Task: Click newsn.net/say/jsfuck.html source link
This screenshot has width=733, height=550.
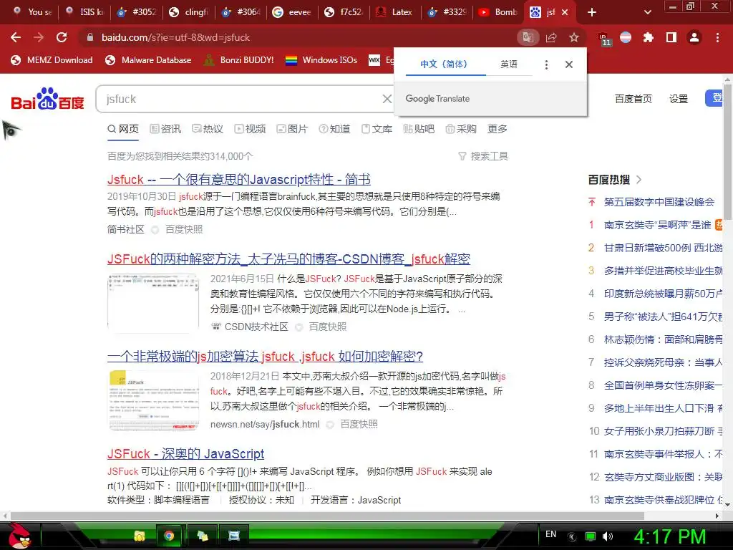Action: 265,424
